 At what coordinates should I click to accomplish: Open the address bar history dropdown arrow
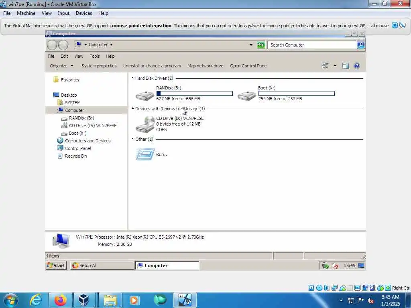[x=251, y=45]
